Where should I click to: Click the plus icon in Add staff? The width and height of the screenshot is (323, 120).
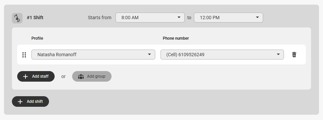[x=25, y=77]
